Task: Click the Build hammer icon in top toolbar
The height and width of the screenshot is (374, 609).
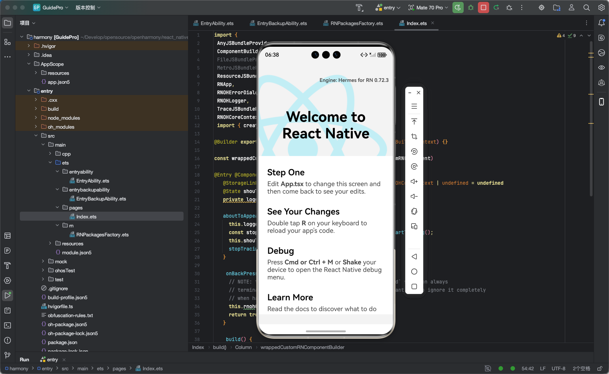Action: 360,7
